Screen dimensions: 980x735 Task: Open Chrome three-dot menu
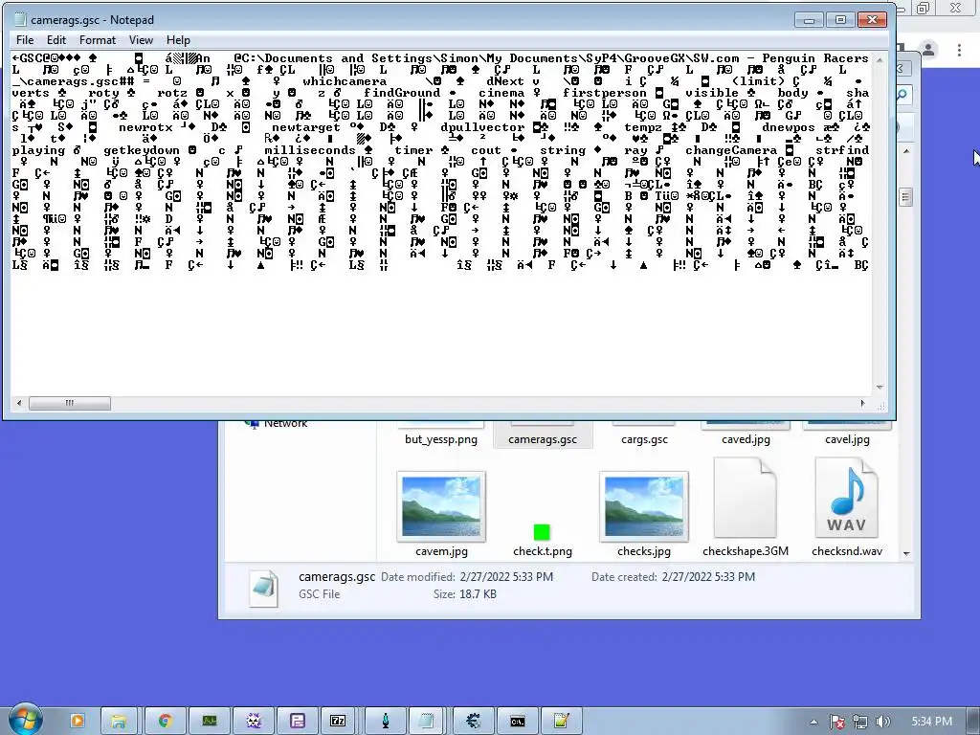coord(959,50)
